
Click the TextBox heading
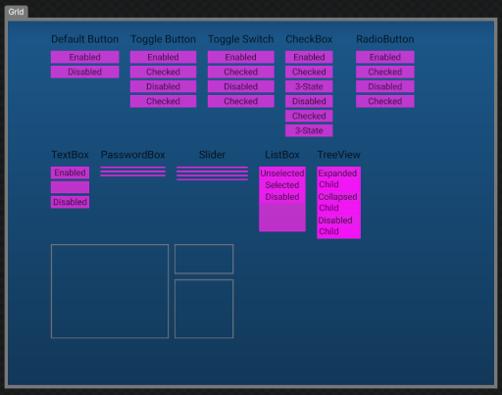(x=70, y=155)
